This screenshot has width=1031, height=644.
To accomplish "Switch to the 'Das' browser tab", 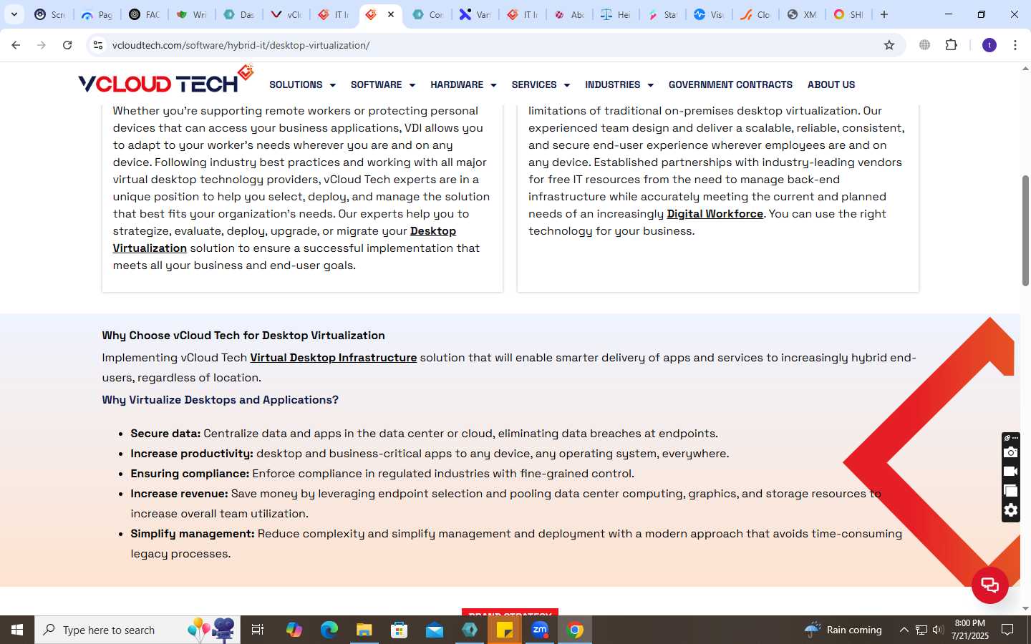I will tap(238, 14).
